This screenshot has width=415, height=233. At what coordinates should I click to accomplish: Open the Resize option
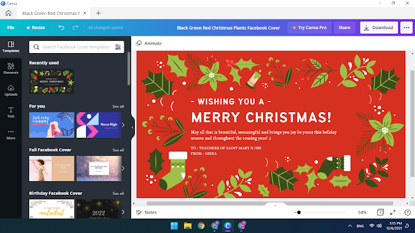36,27
